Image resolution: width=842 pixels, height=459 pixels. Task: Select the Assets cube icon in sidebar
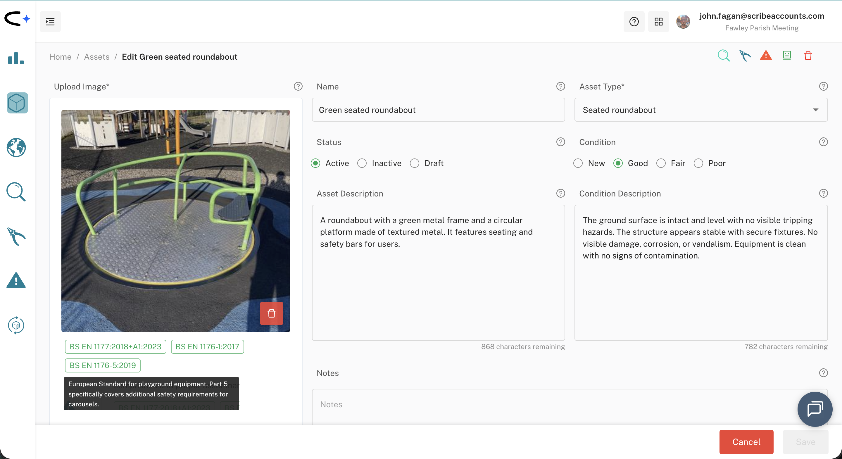click(x=17, y=103)
